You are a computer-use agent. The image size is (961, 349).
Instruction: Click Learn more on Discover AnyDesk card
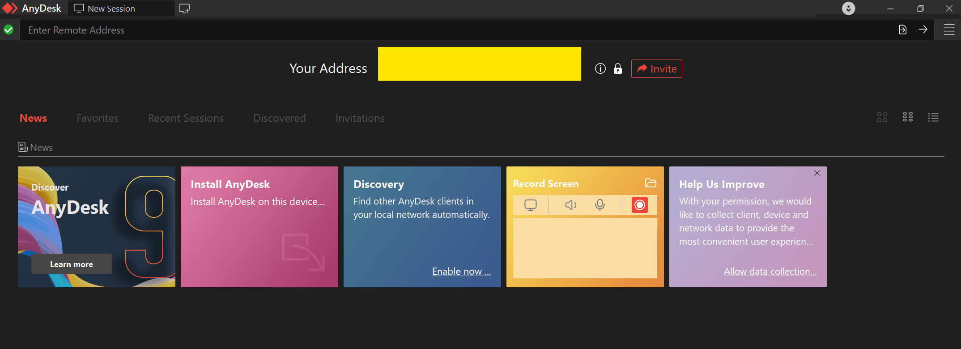(x=72, y=264)
